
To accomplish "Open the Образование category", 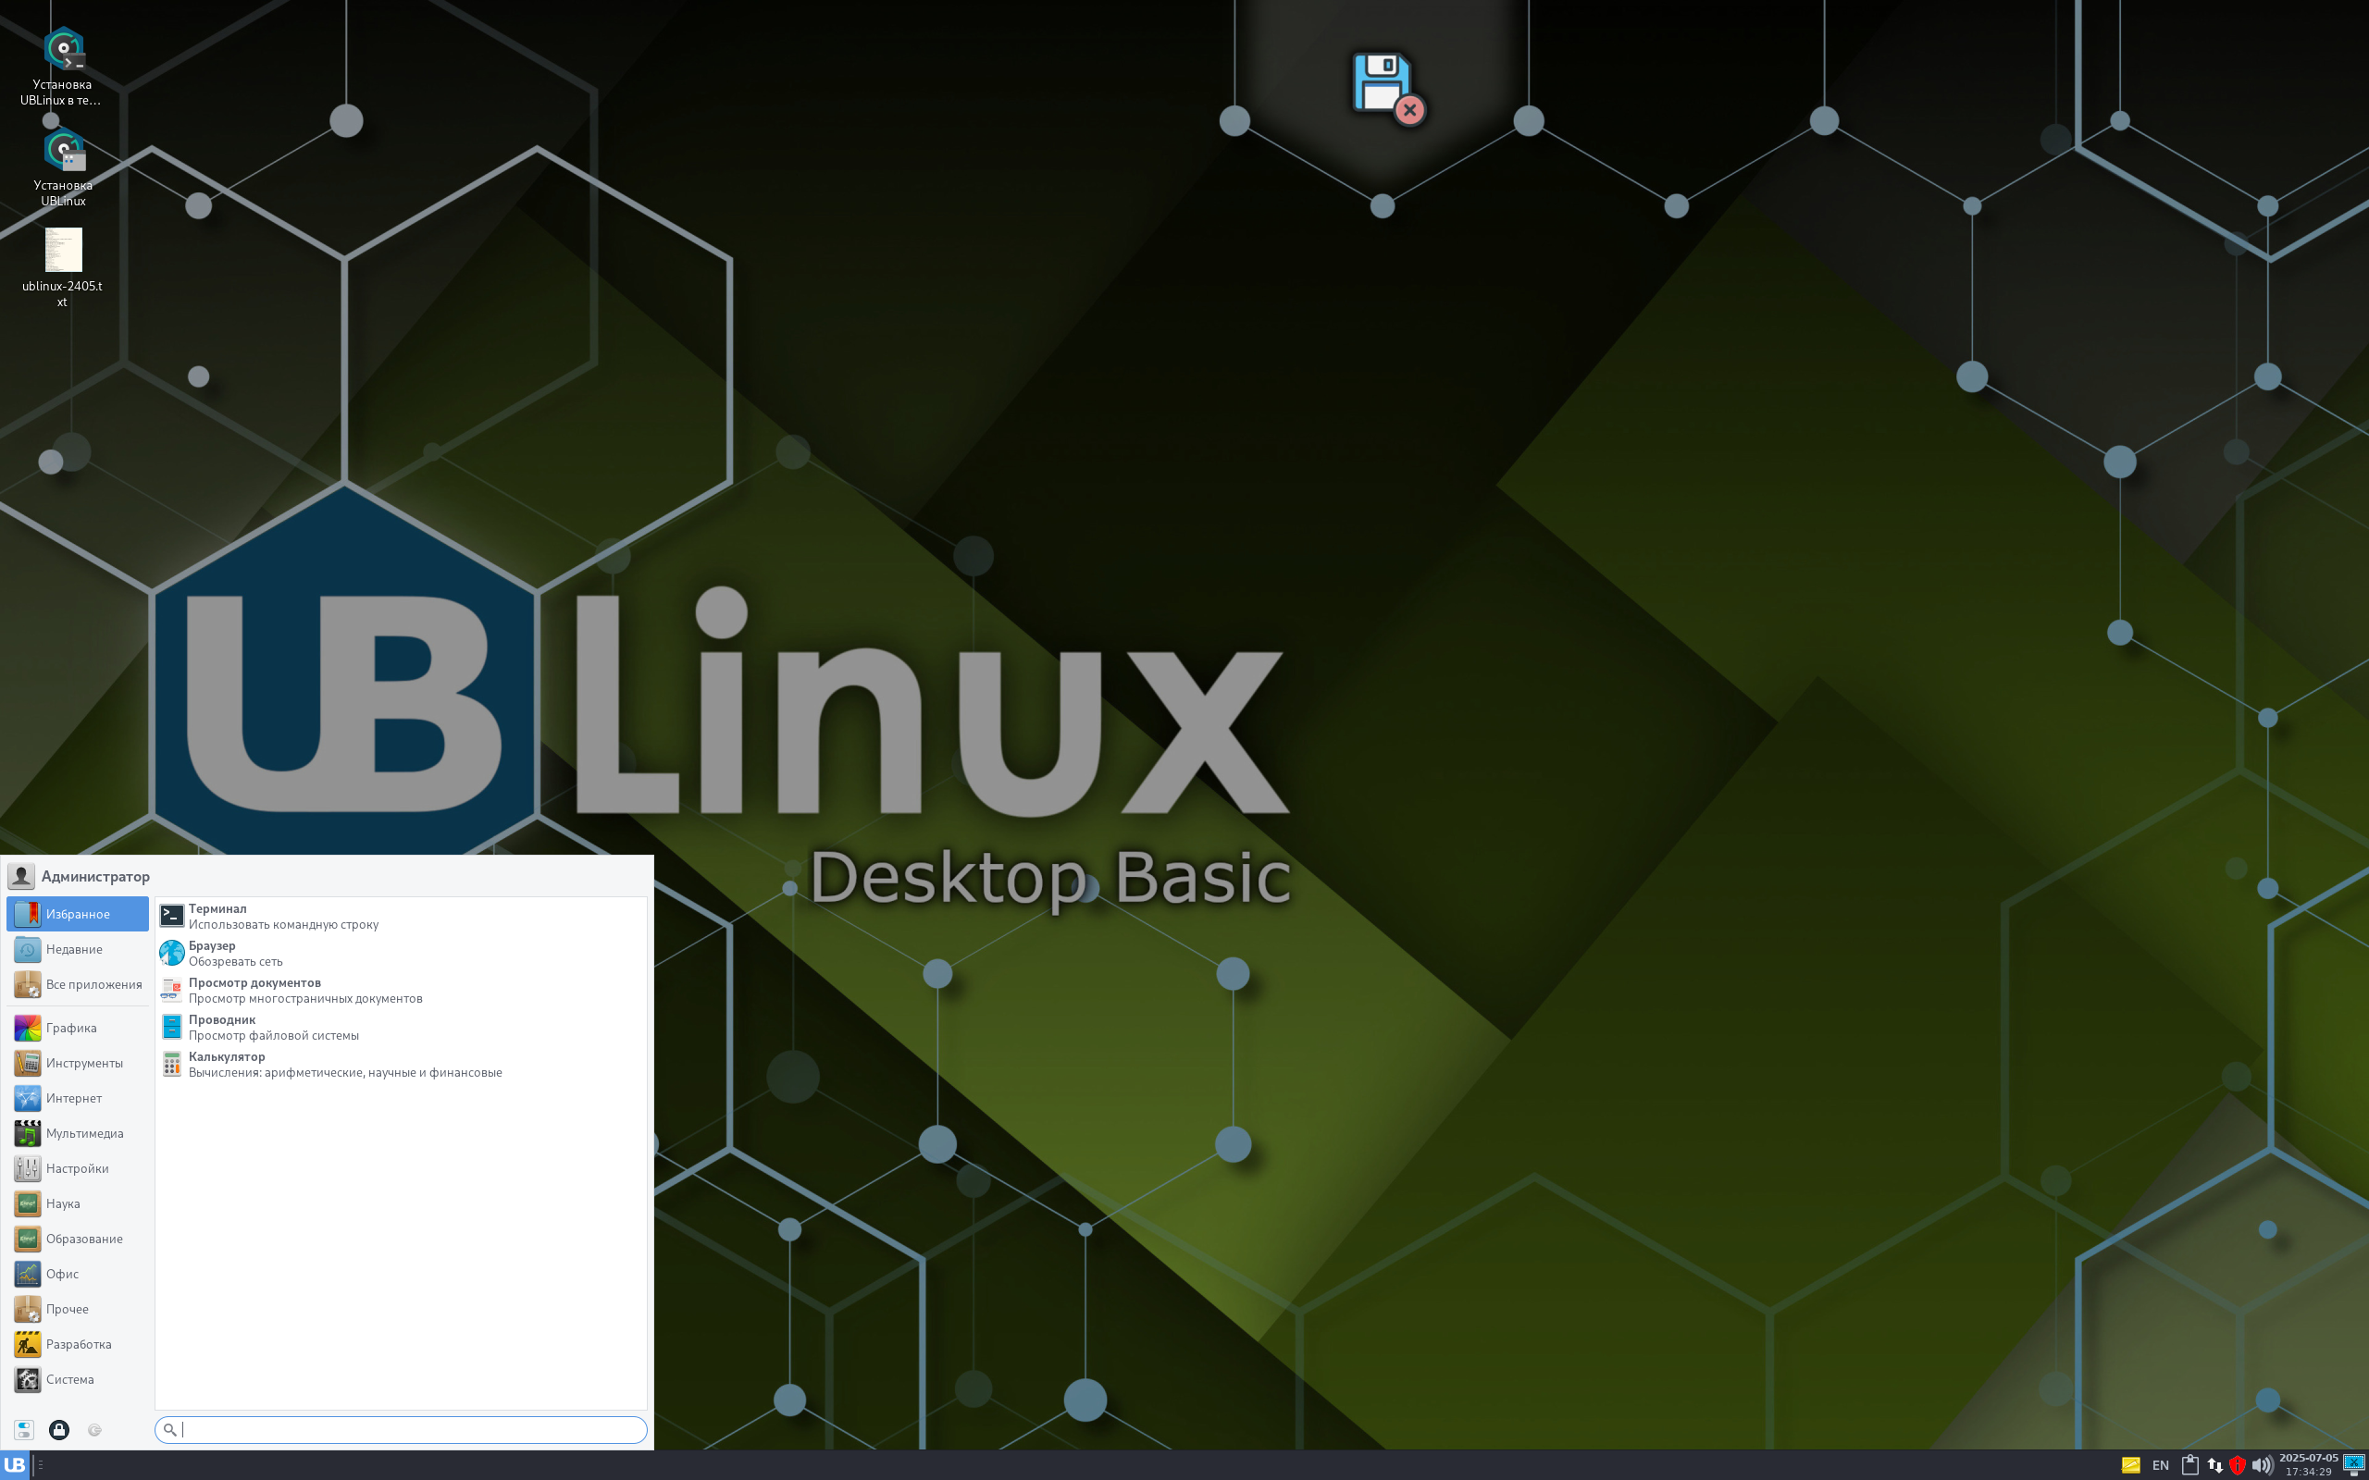I will coord(78,1239).
